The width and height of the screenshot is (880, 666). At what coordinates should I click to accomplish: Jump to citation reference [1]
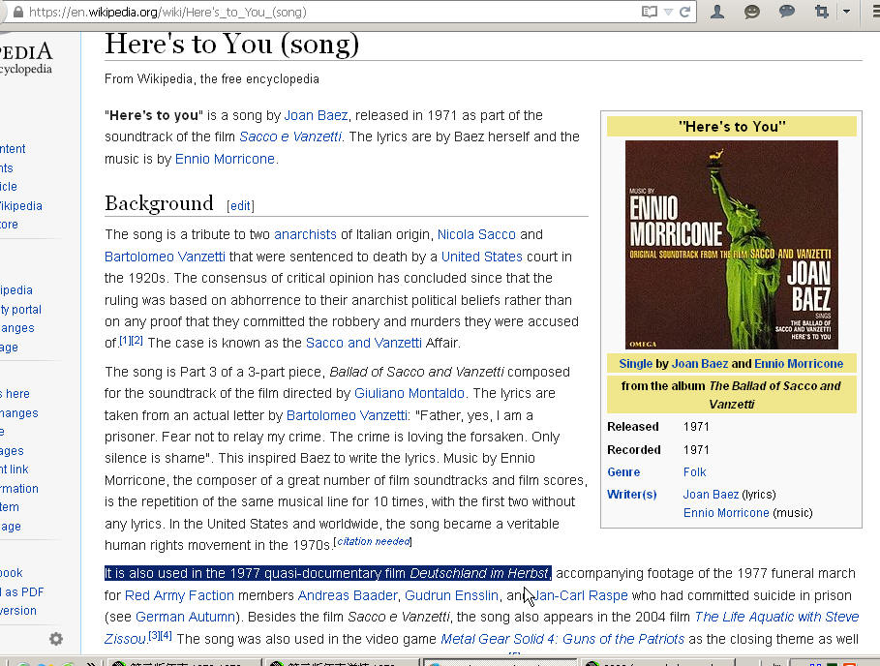click(125, 340)
